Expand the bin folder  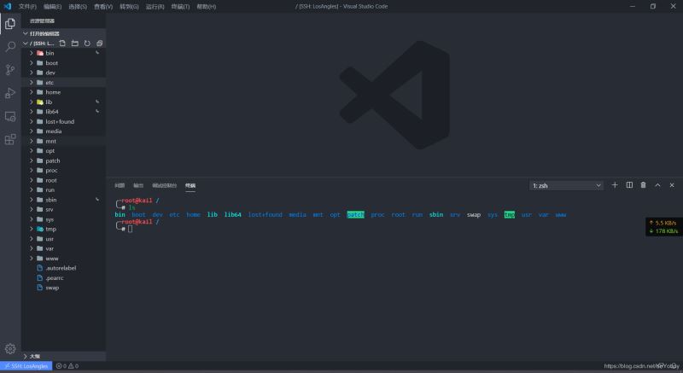point(63,53)
